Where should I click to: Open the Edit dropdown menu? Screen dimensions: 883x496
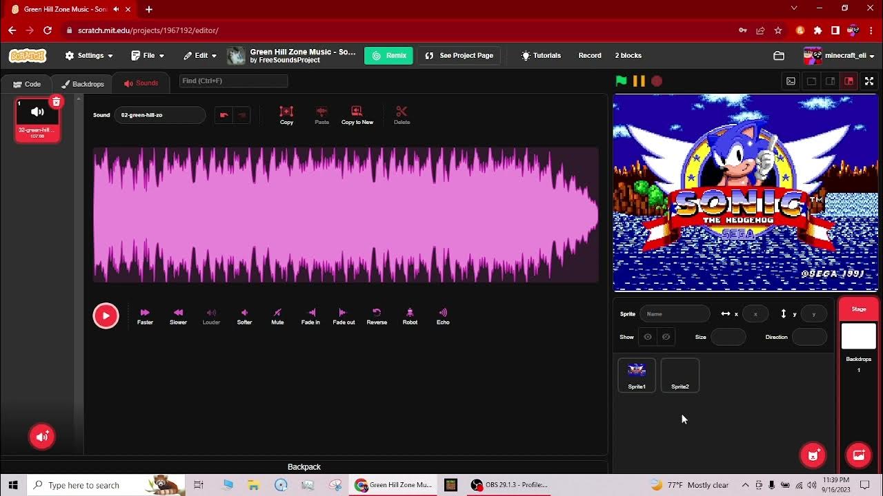[200, 55]
